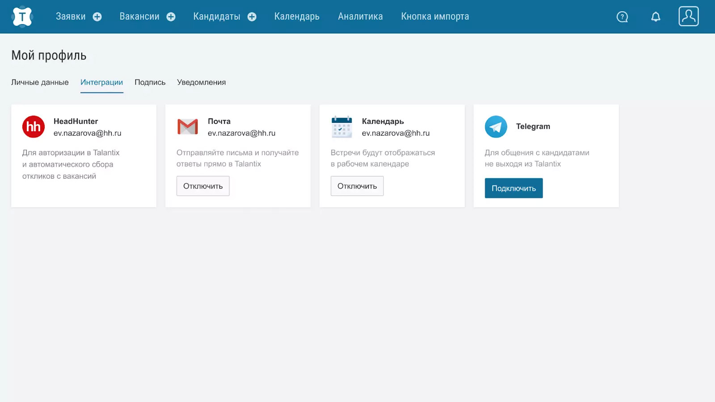Click Telegram description about общения с кандидатами
Image resolution: width=715 pixels, height=402 pixels.
pos(537,158)
